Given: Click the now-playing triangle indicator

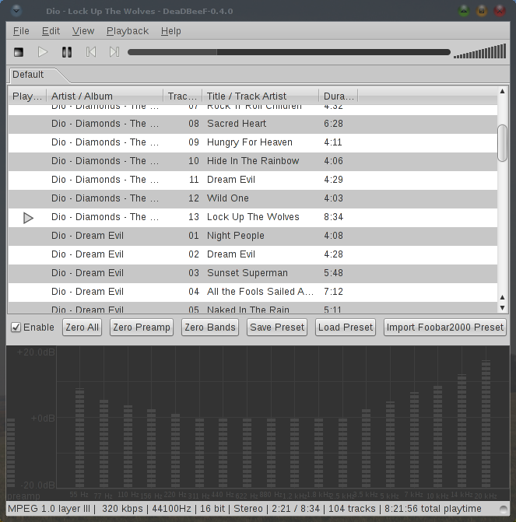Looking at the screenshot, I should pyautogui.click(x=28, y=218).
